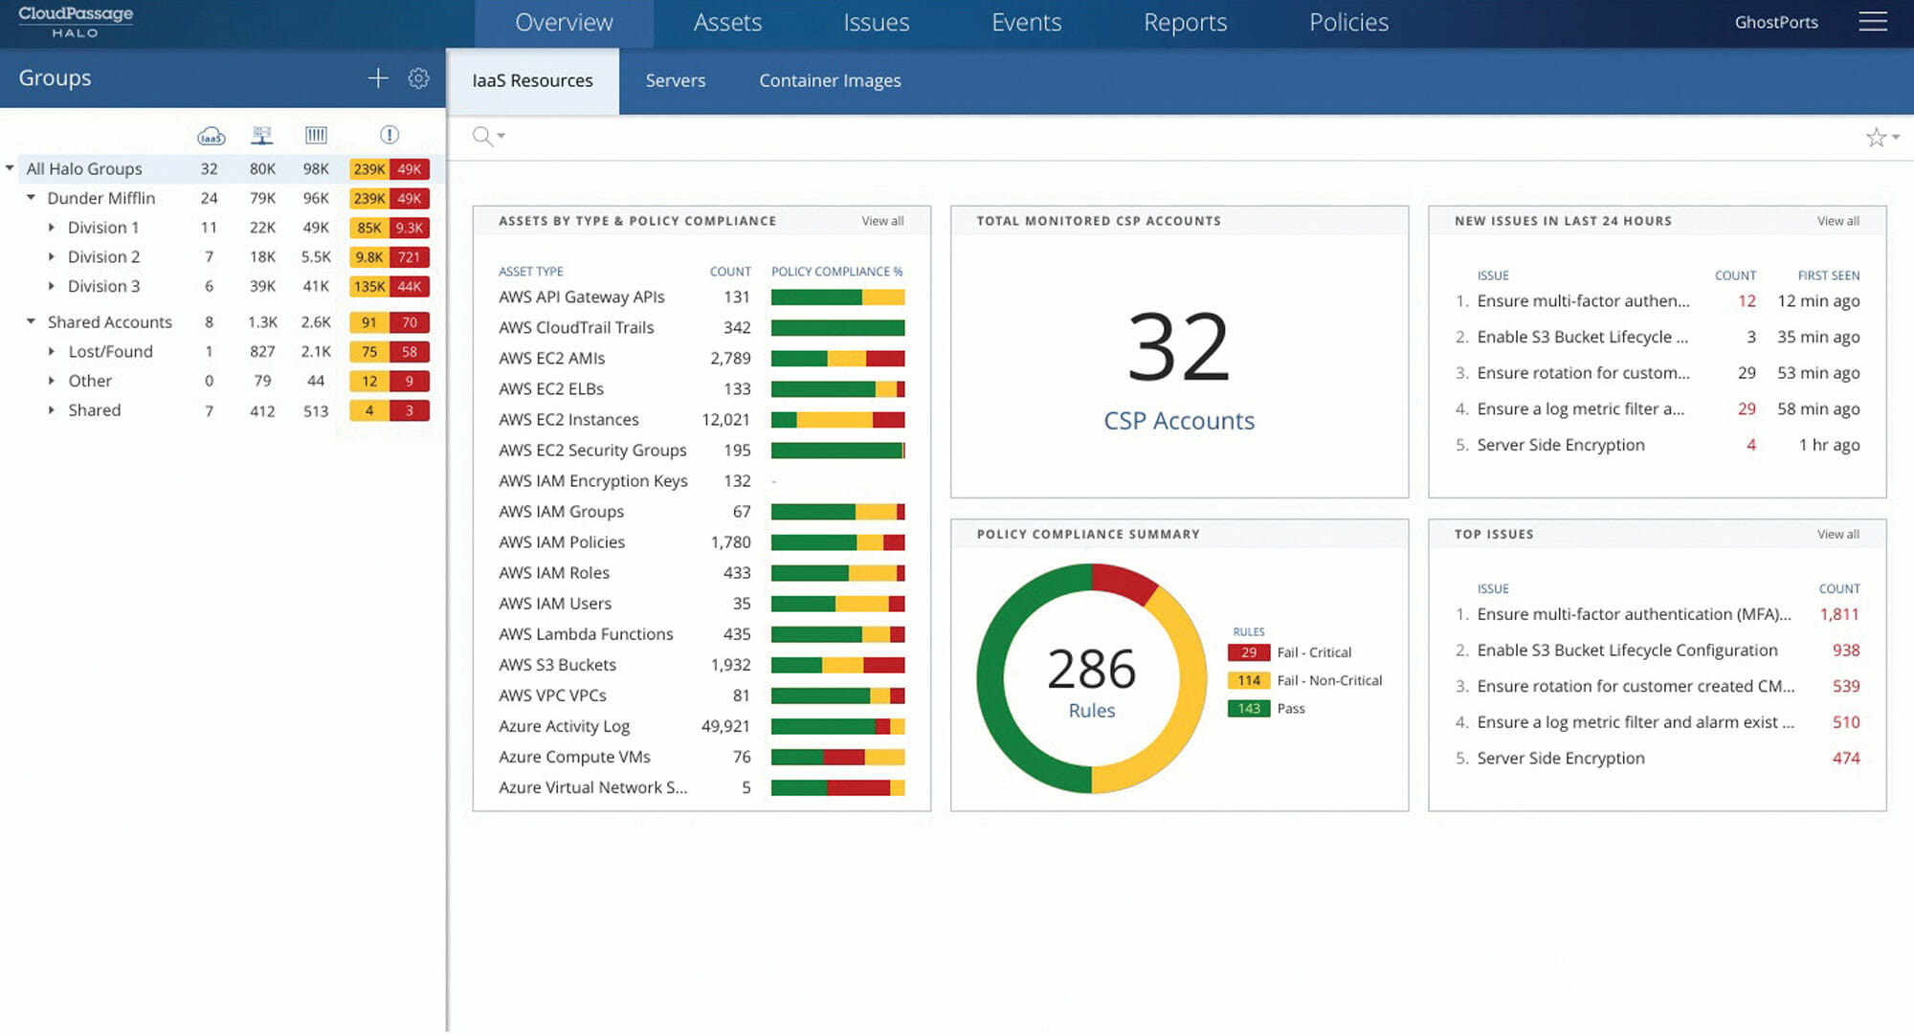Click the container images column icon

[316, 136]
